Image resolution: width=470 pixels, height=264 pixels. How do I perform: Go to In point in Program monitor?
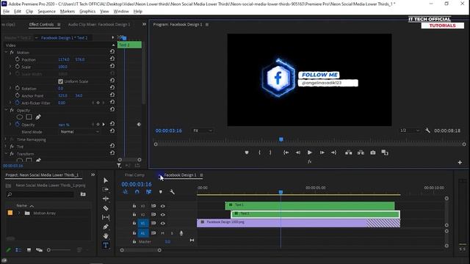[286, 153]
